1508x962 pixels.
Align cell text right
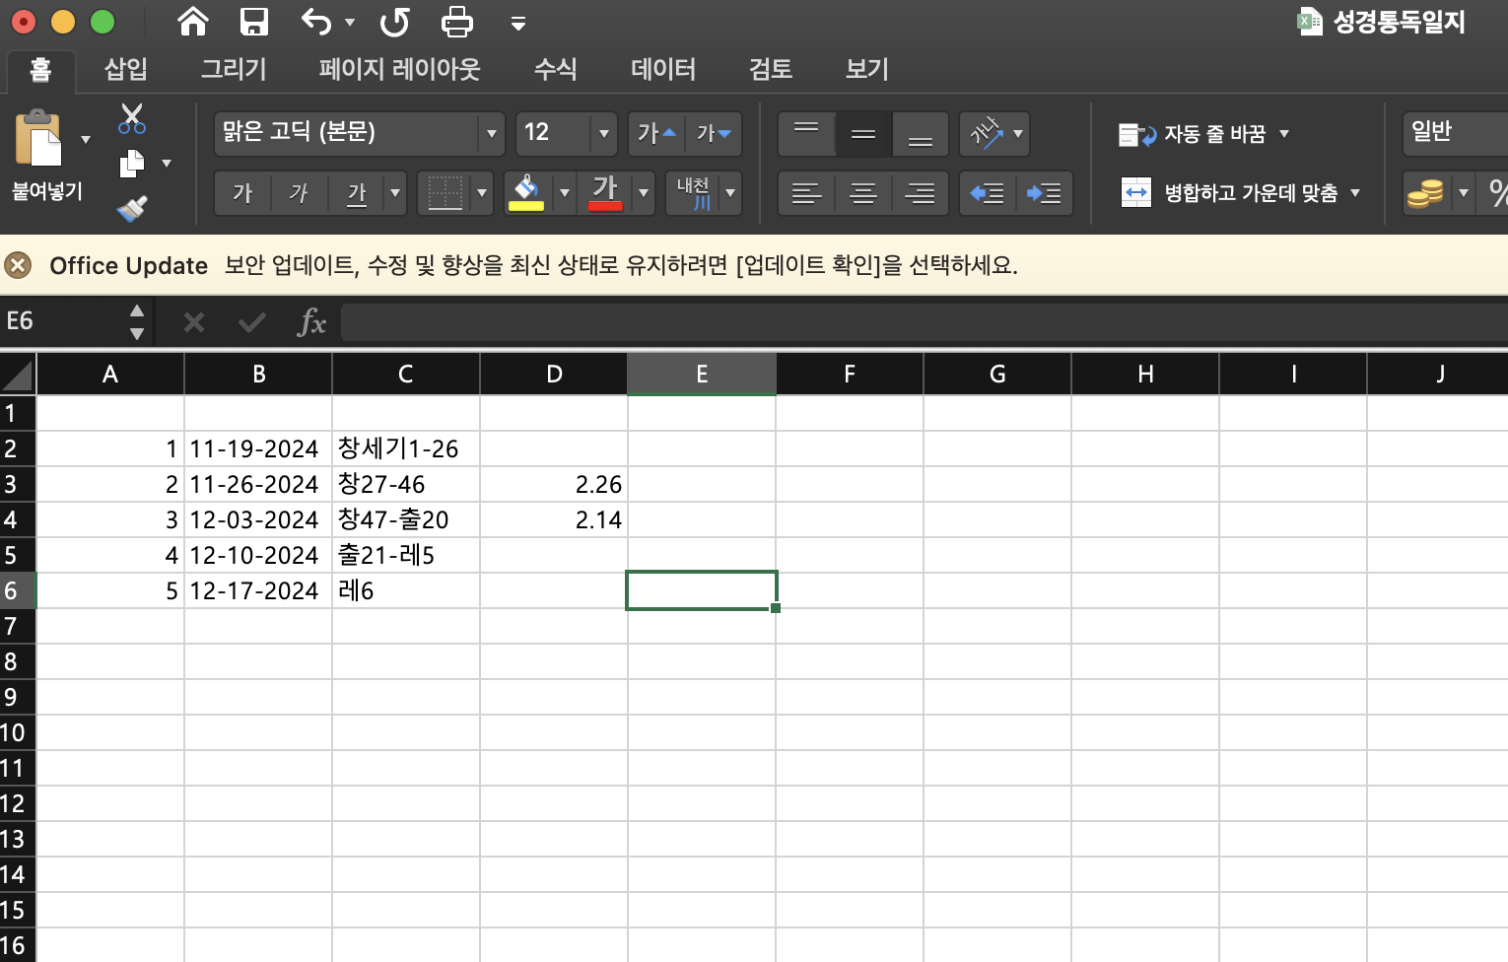pyautogui.click(x=921, y=192)
